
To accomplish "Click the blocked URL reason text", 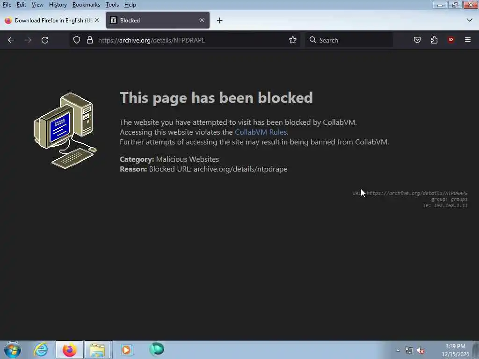I will [218, 169].
